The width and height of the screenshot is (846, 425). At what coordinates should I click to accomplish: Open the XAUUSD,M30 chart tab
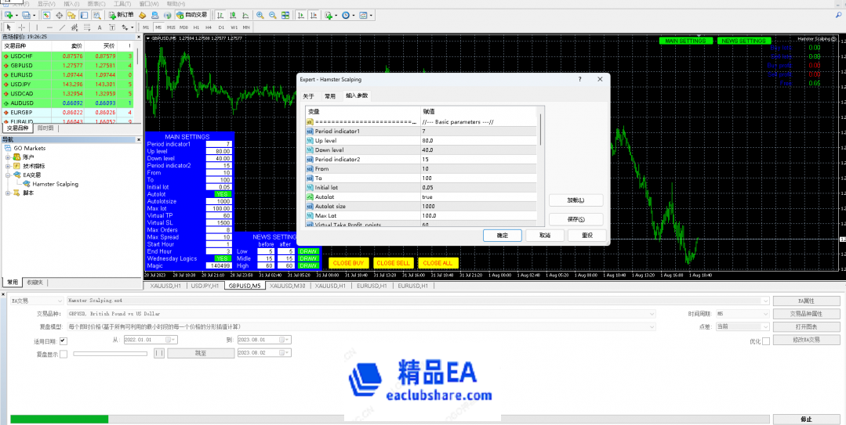[287, 286]
